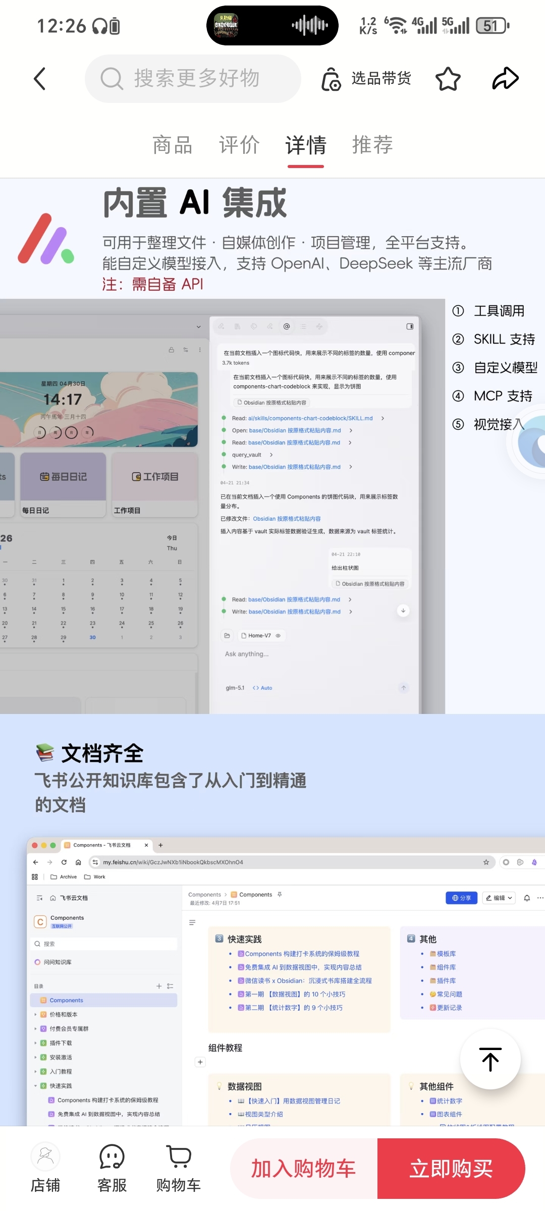Expand 价格和版本 in Feishu directory
Viewport: 545px width, 1211px height.
(x=35, y=1014)
